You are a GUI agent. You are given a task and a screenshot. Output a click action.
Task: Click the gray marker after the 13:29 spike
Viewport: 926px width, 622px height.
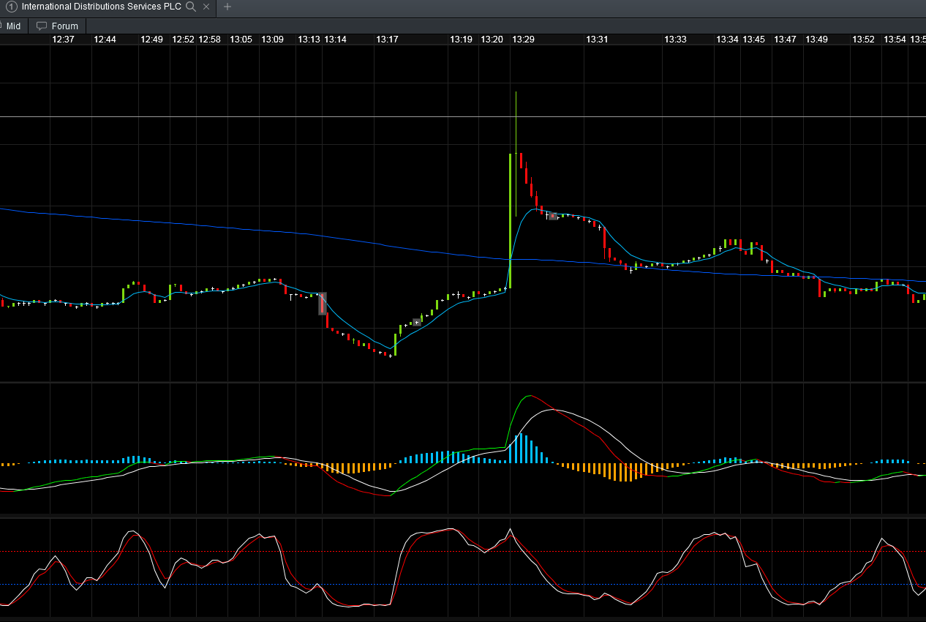click(x=553, y=216)
